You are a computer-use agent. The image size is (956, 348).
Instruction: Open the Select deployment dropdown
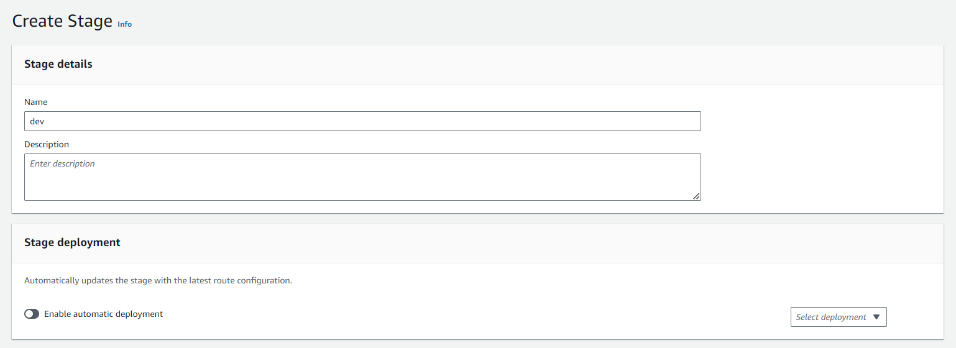838,317
